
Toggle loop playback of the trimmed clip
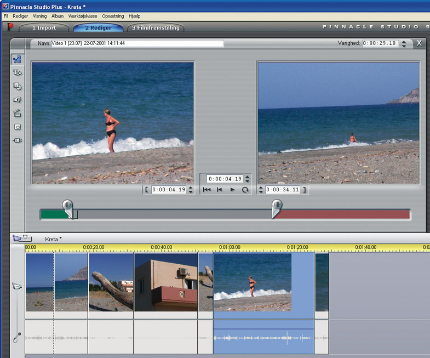point(245,190)
